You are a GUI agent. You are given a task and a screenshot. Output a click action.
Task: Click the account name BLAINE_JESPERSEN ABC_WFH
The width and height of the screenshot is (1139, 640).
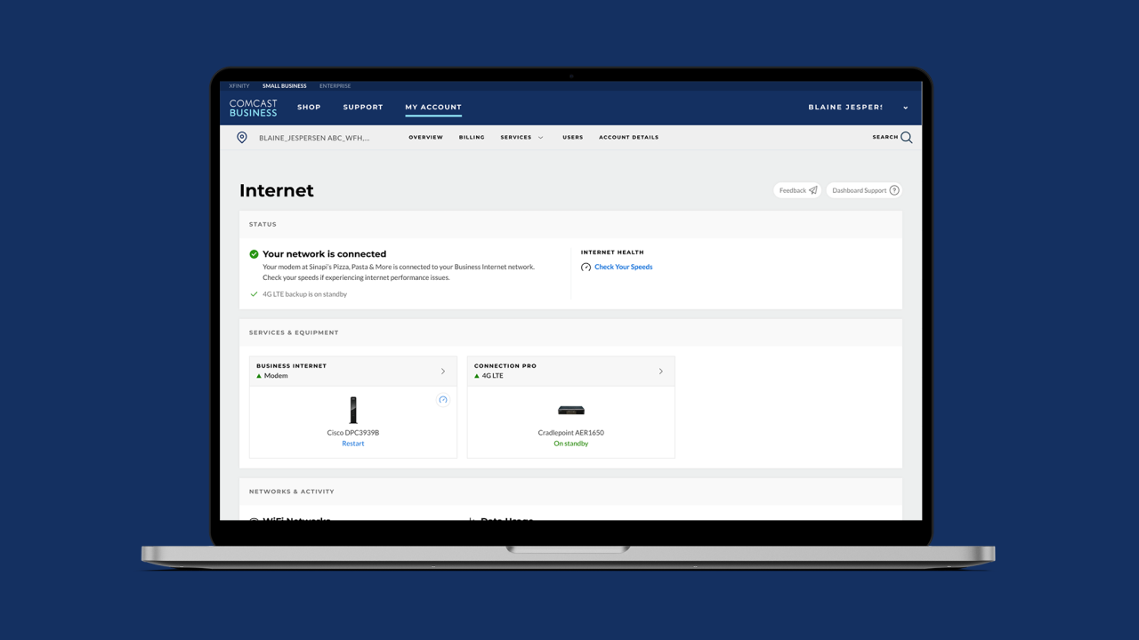314,138
